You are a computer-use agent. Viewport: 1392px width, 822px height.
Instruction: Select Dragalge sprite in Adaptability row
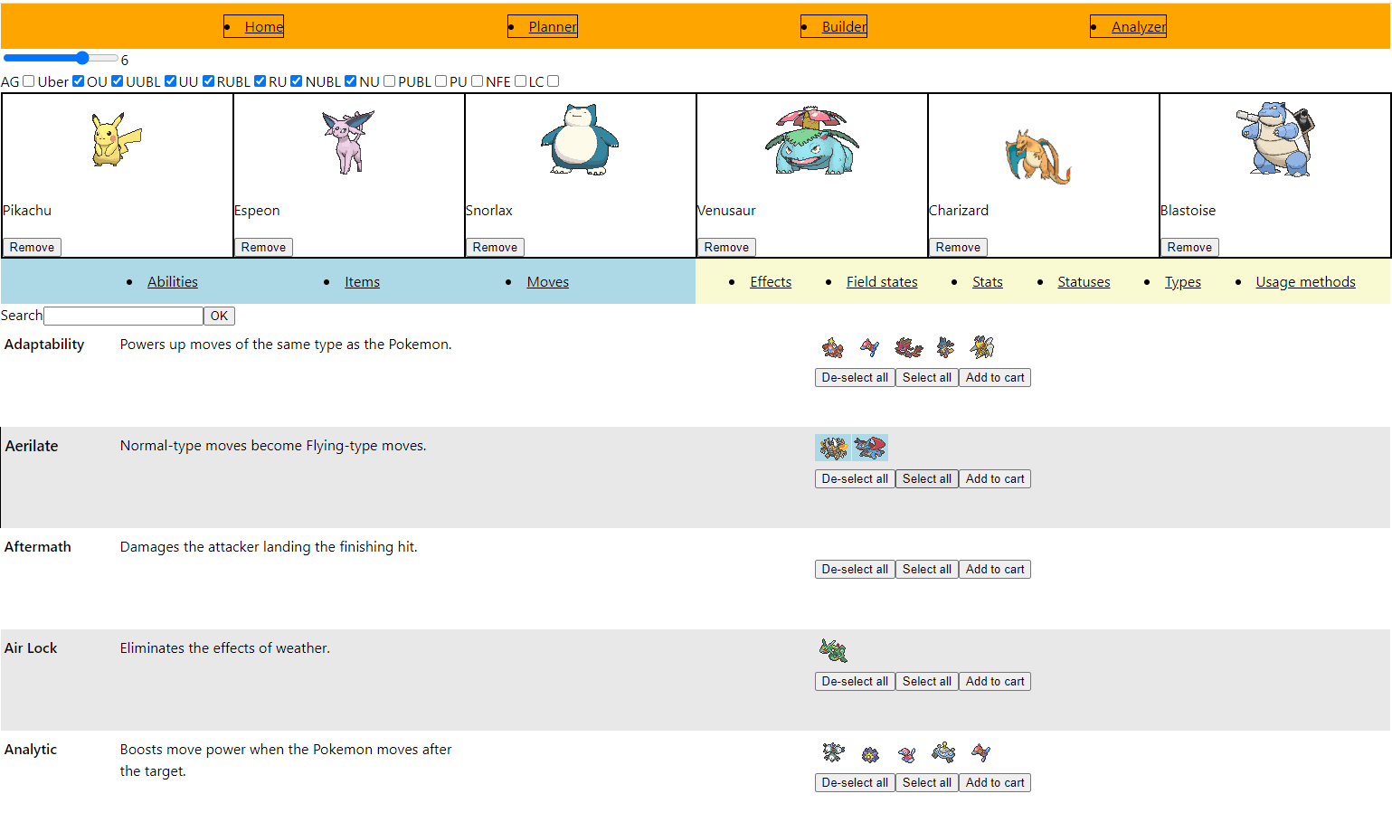click(908, 347)
